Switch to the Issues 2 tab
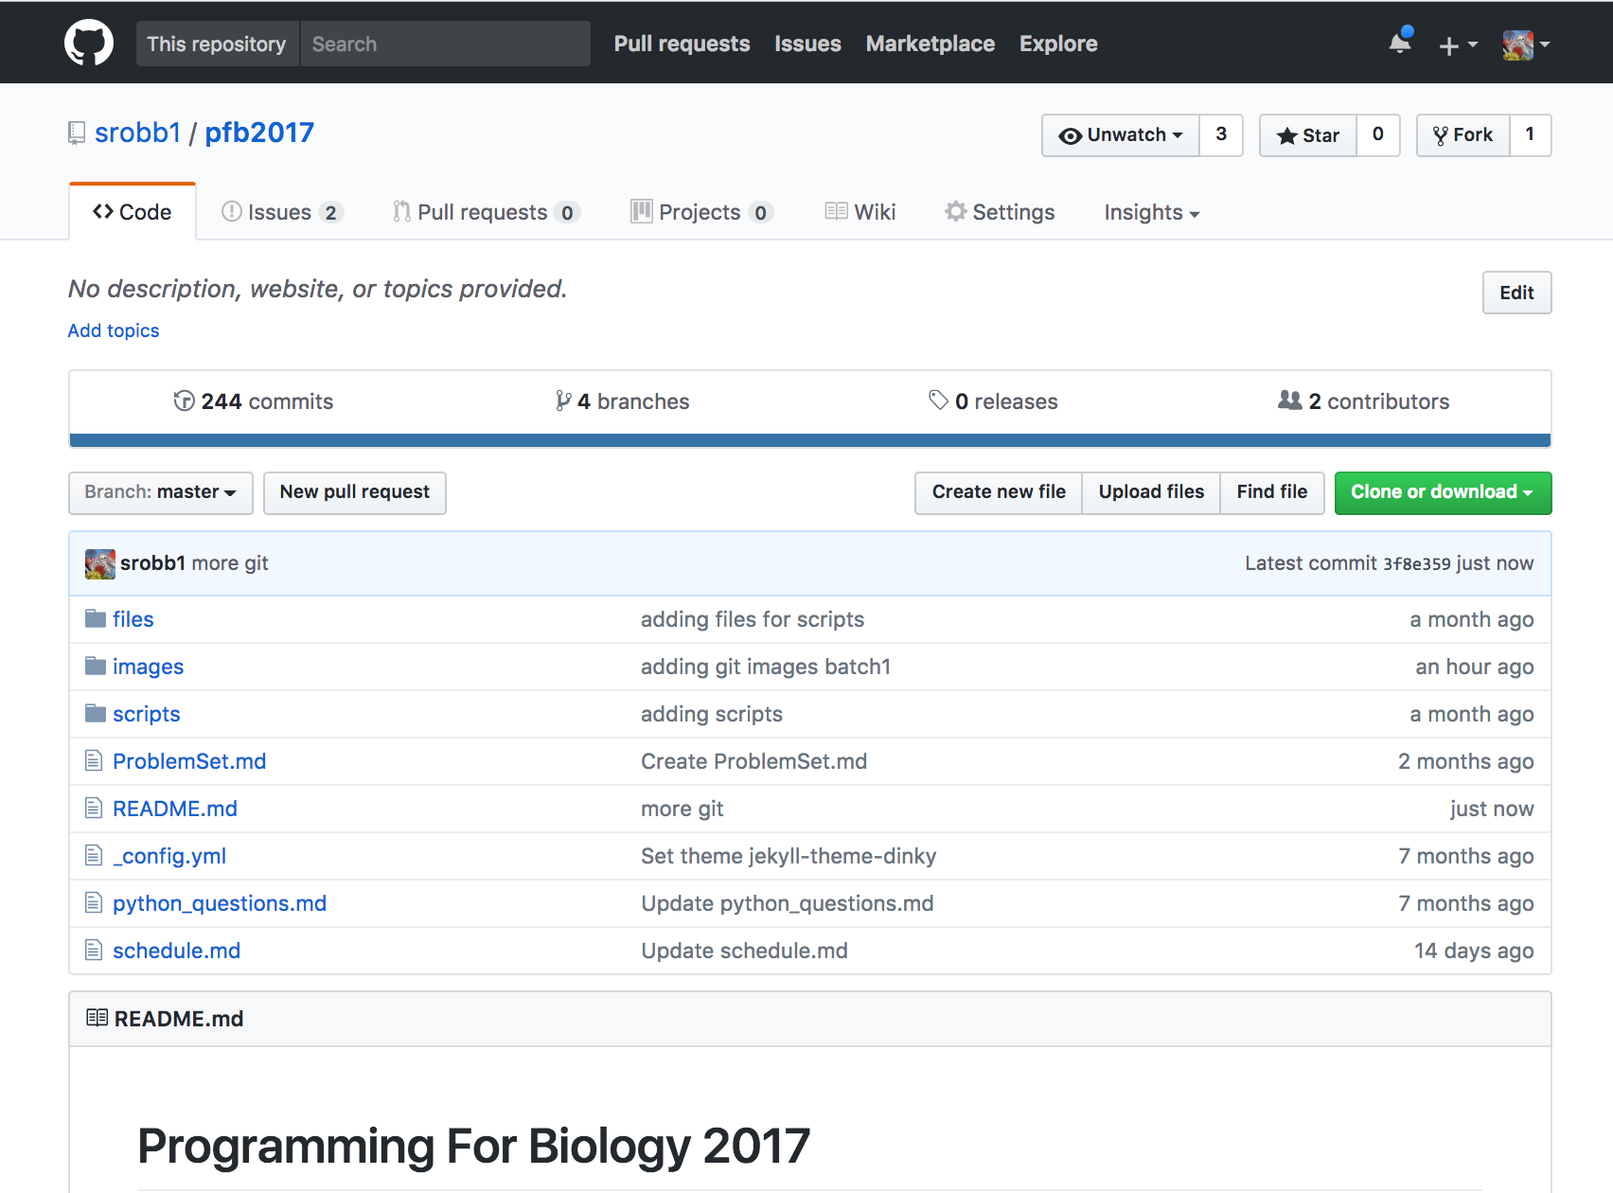Image resolution: width=1613 pixels, height=1193 pixels. [x=281, y=212]
